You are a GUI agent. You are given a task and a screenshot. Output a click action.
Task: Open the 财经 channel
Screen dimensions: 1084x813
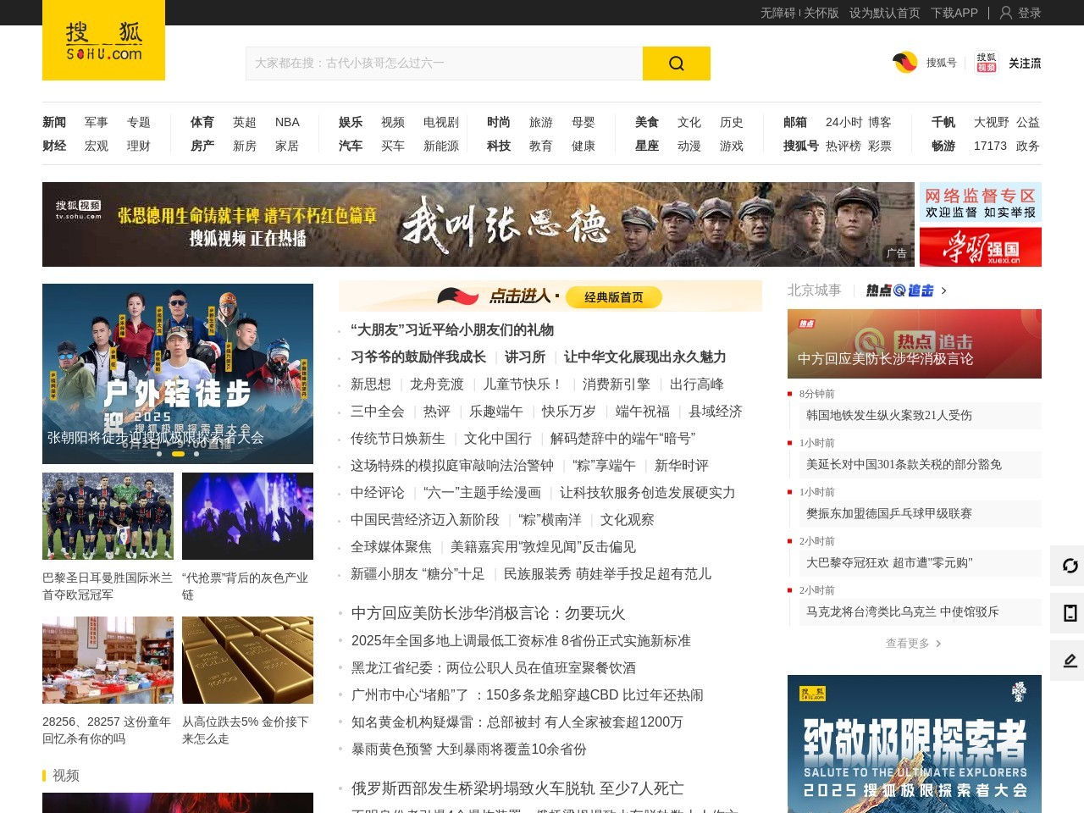pyautogui.click(x=54, y=146)
